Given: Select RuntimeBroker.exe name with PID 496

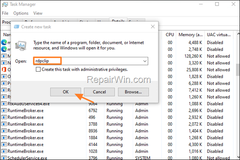Looking at the screenshot, I should 26,117.
